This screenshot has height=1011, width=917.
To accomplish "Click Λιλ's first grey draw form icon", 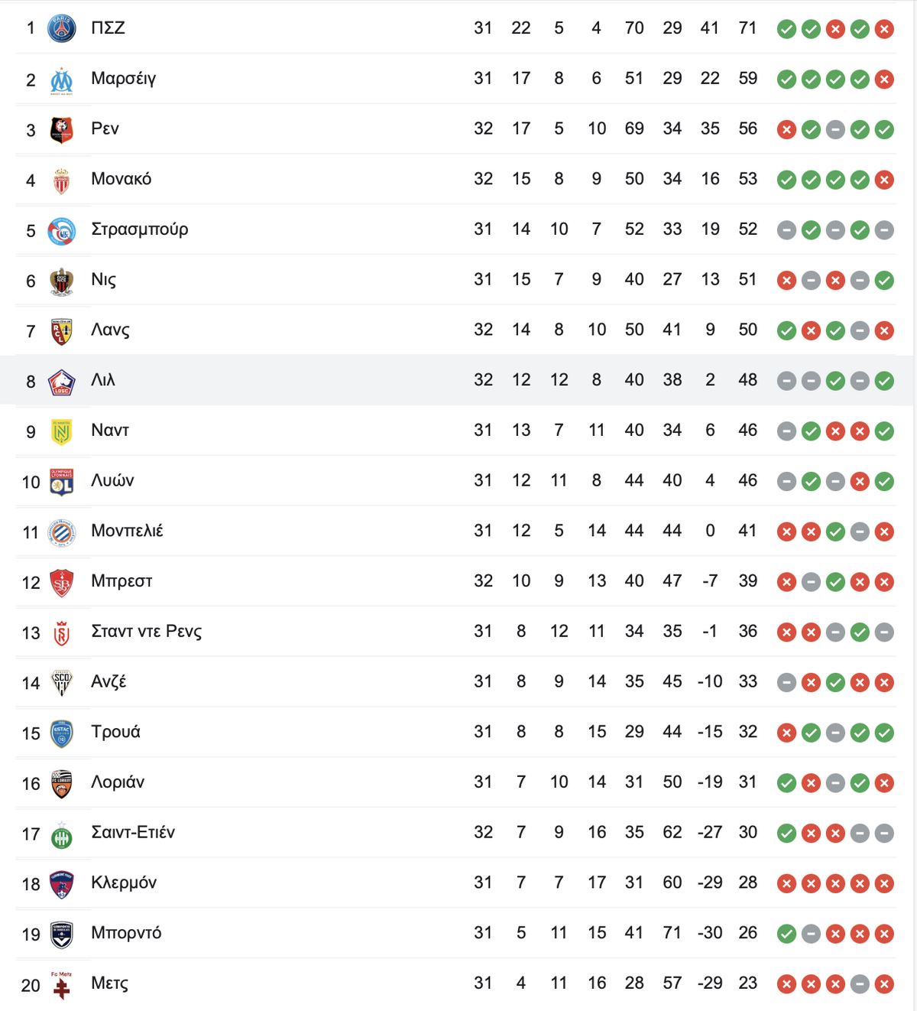I will [786, 381].
